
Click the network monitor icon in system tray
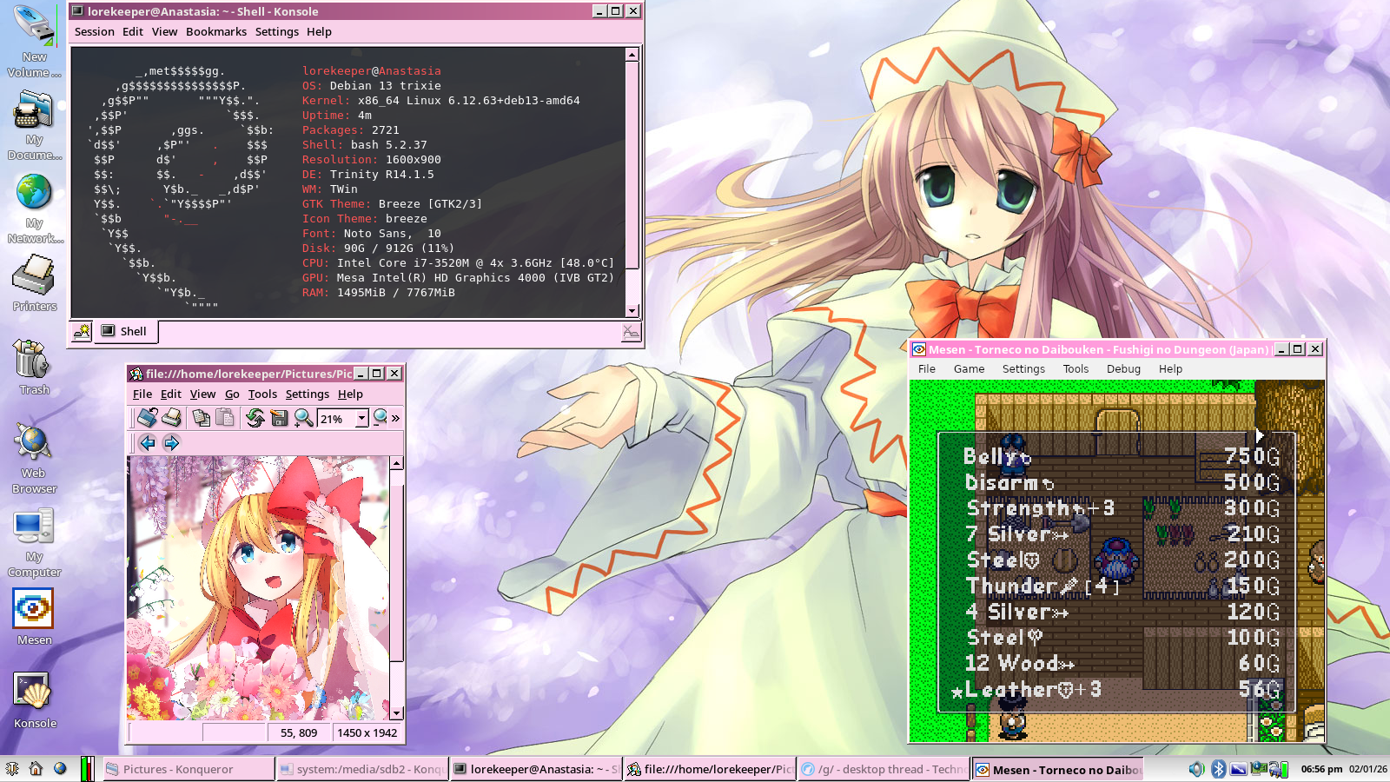(1258, 769)
